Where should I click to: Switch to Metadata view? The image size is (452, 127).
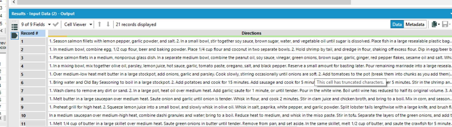coord(415,24)
